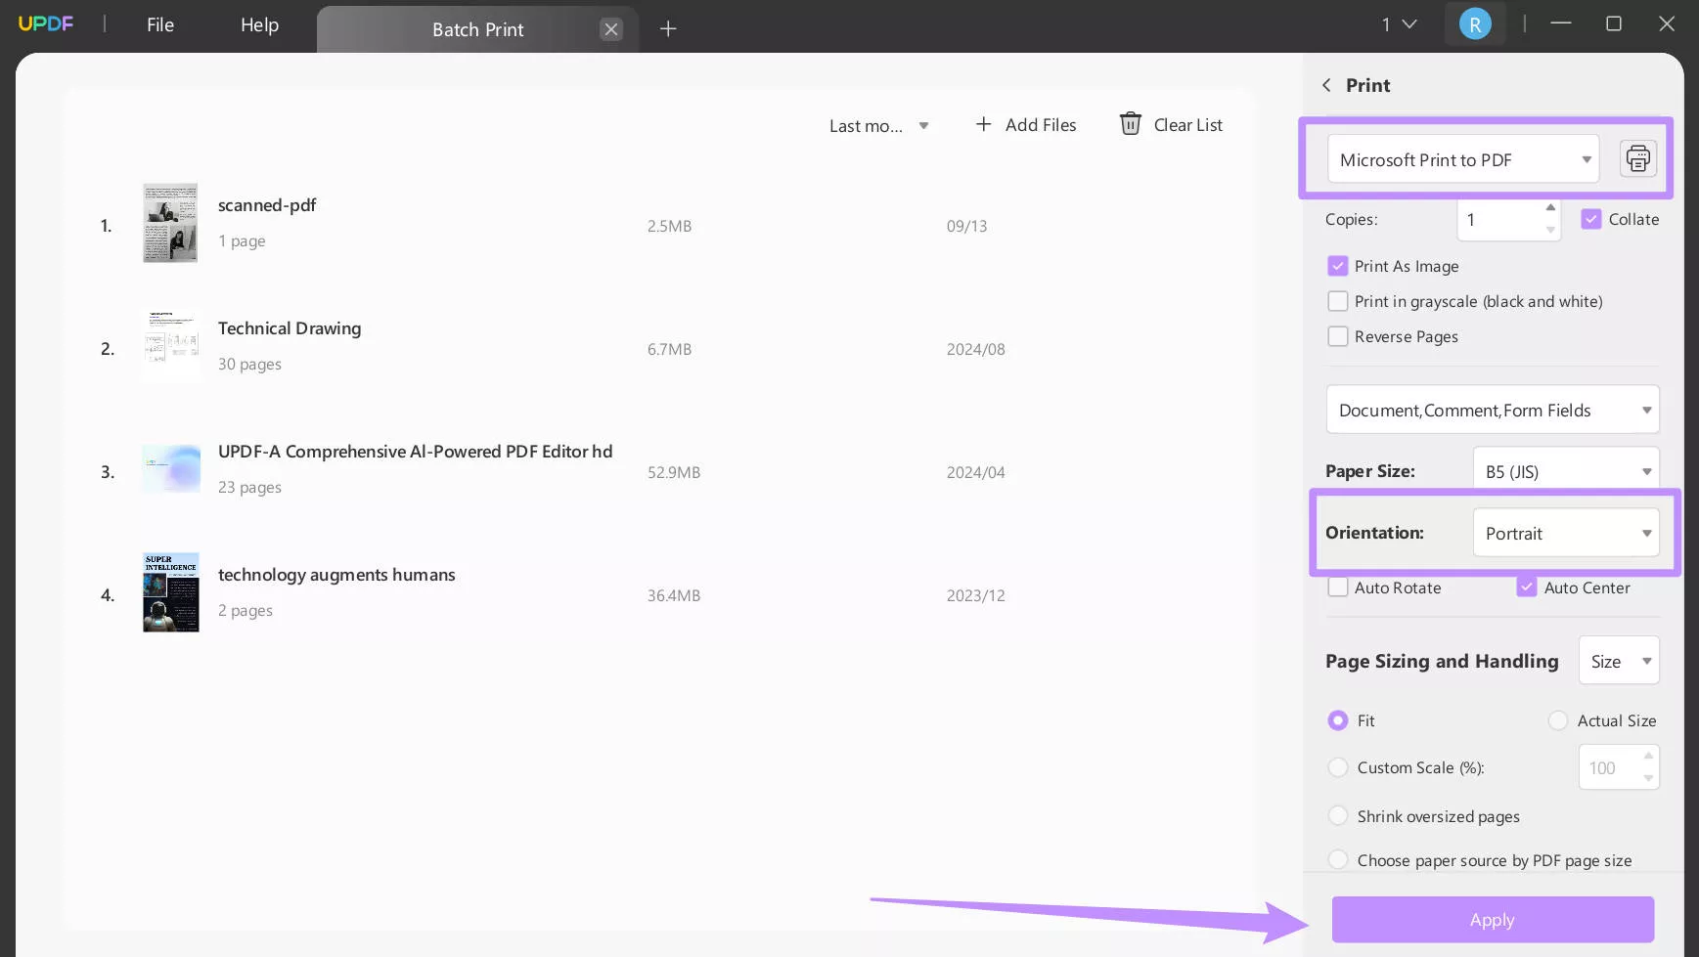Viewport: 1699px width, 957px height.
Task: Minimize the UPDF window
Action: [x=1561, y=23]
